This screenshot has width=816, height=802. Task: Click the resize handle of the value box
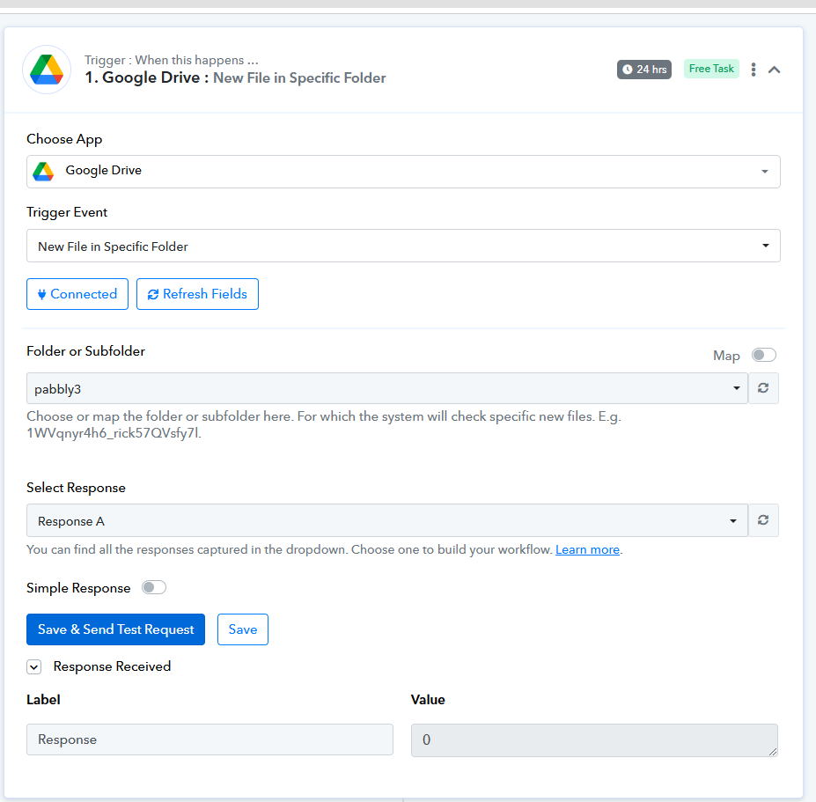coord(773,752)
